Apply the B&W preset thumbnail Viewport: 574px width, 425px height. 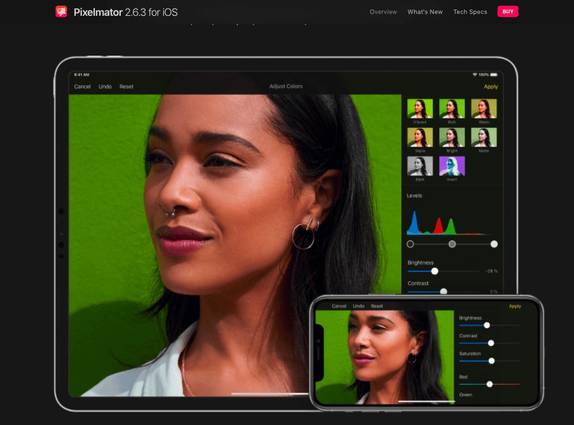click(420, 166)
